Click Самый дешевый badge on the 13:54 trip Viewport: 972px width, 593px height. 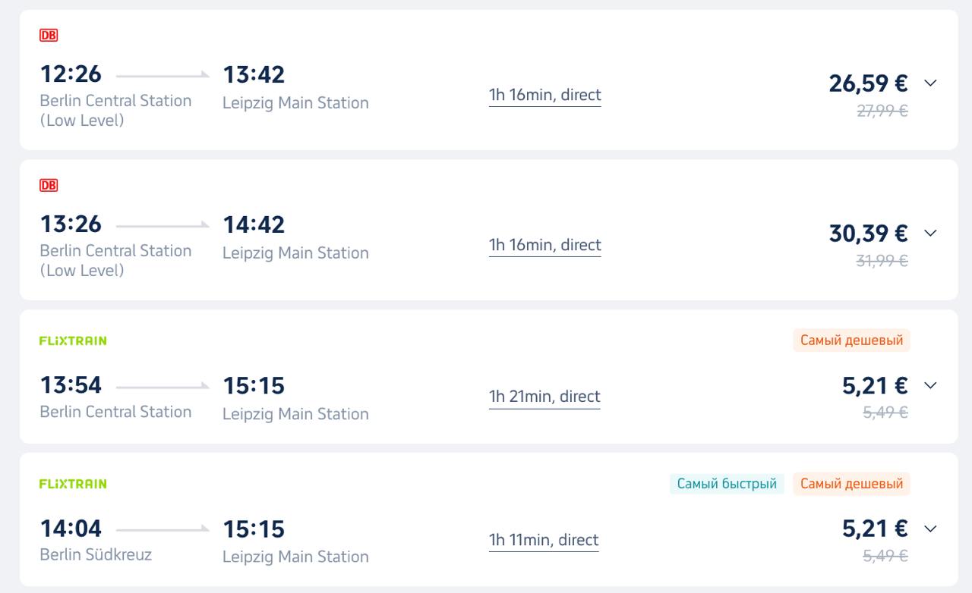click(x=851, y=340)
